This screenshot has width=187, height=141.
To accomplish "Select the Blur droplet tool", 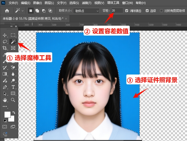I will coord(13,74).
